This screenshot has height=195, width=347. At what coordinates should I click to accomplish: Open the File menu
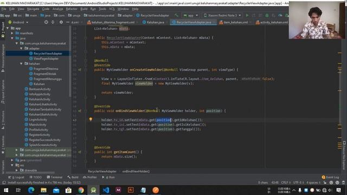click(4, 9)
